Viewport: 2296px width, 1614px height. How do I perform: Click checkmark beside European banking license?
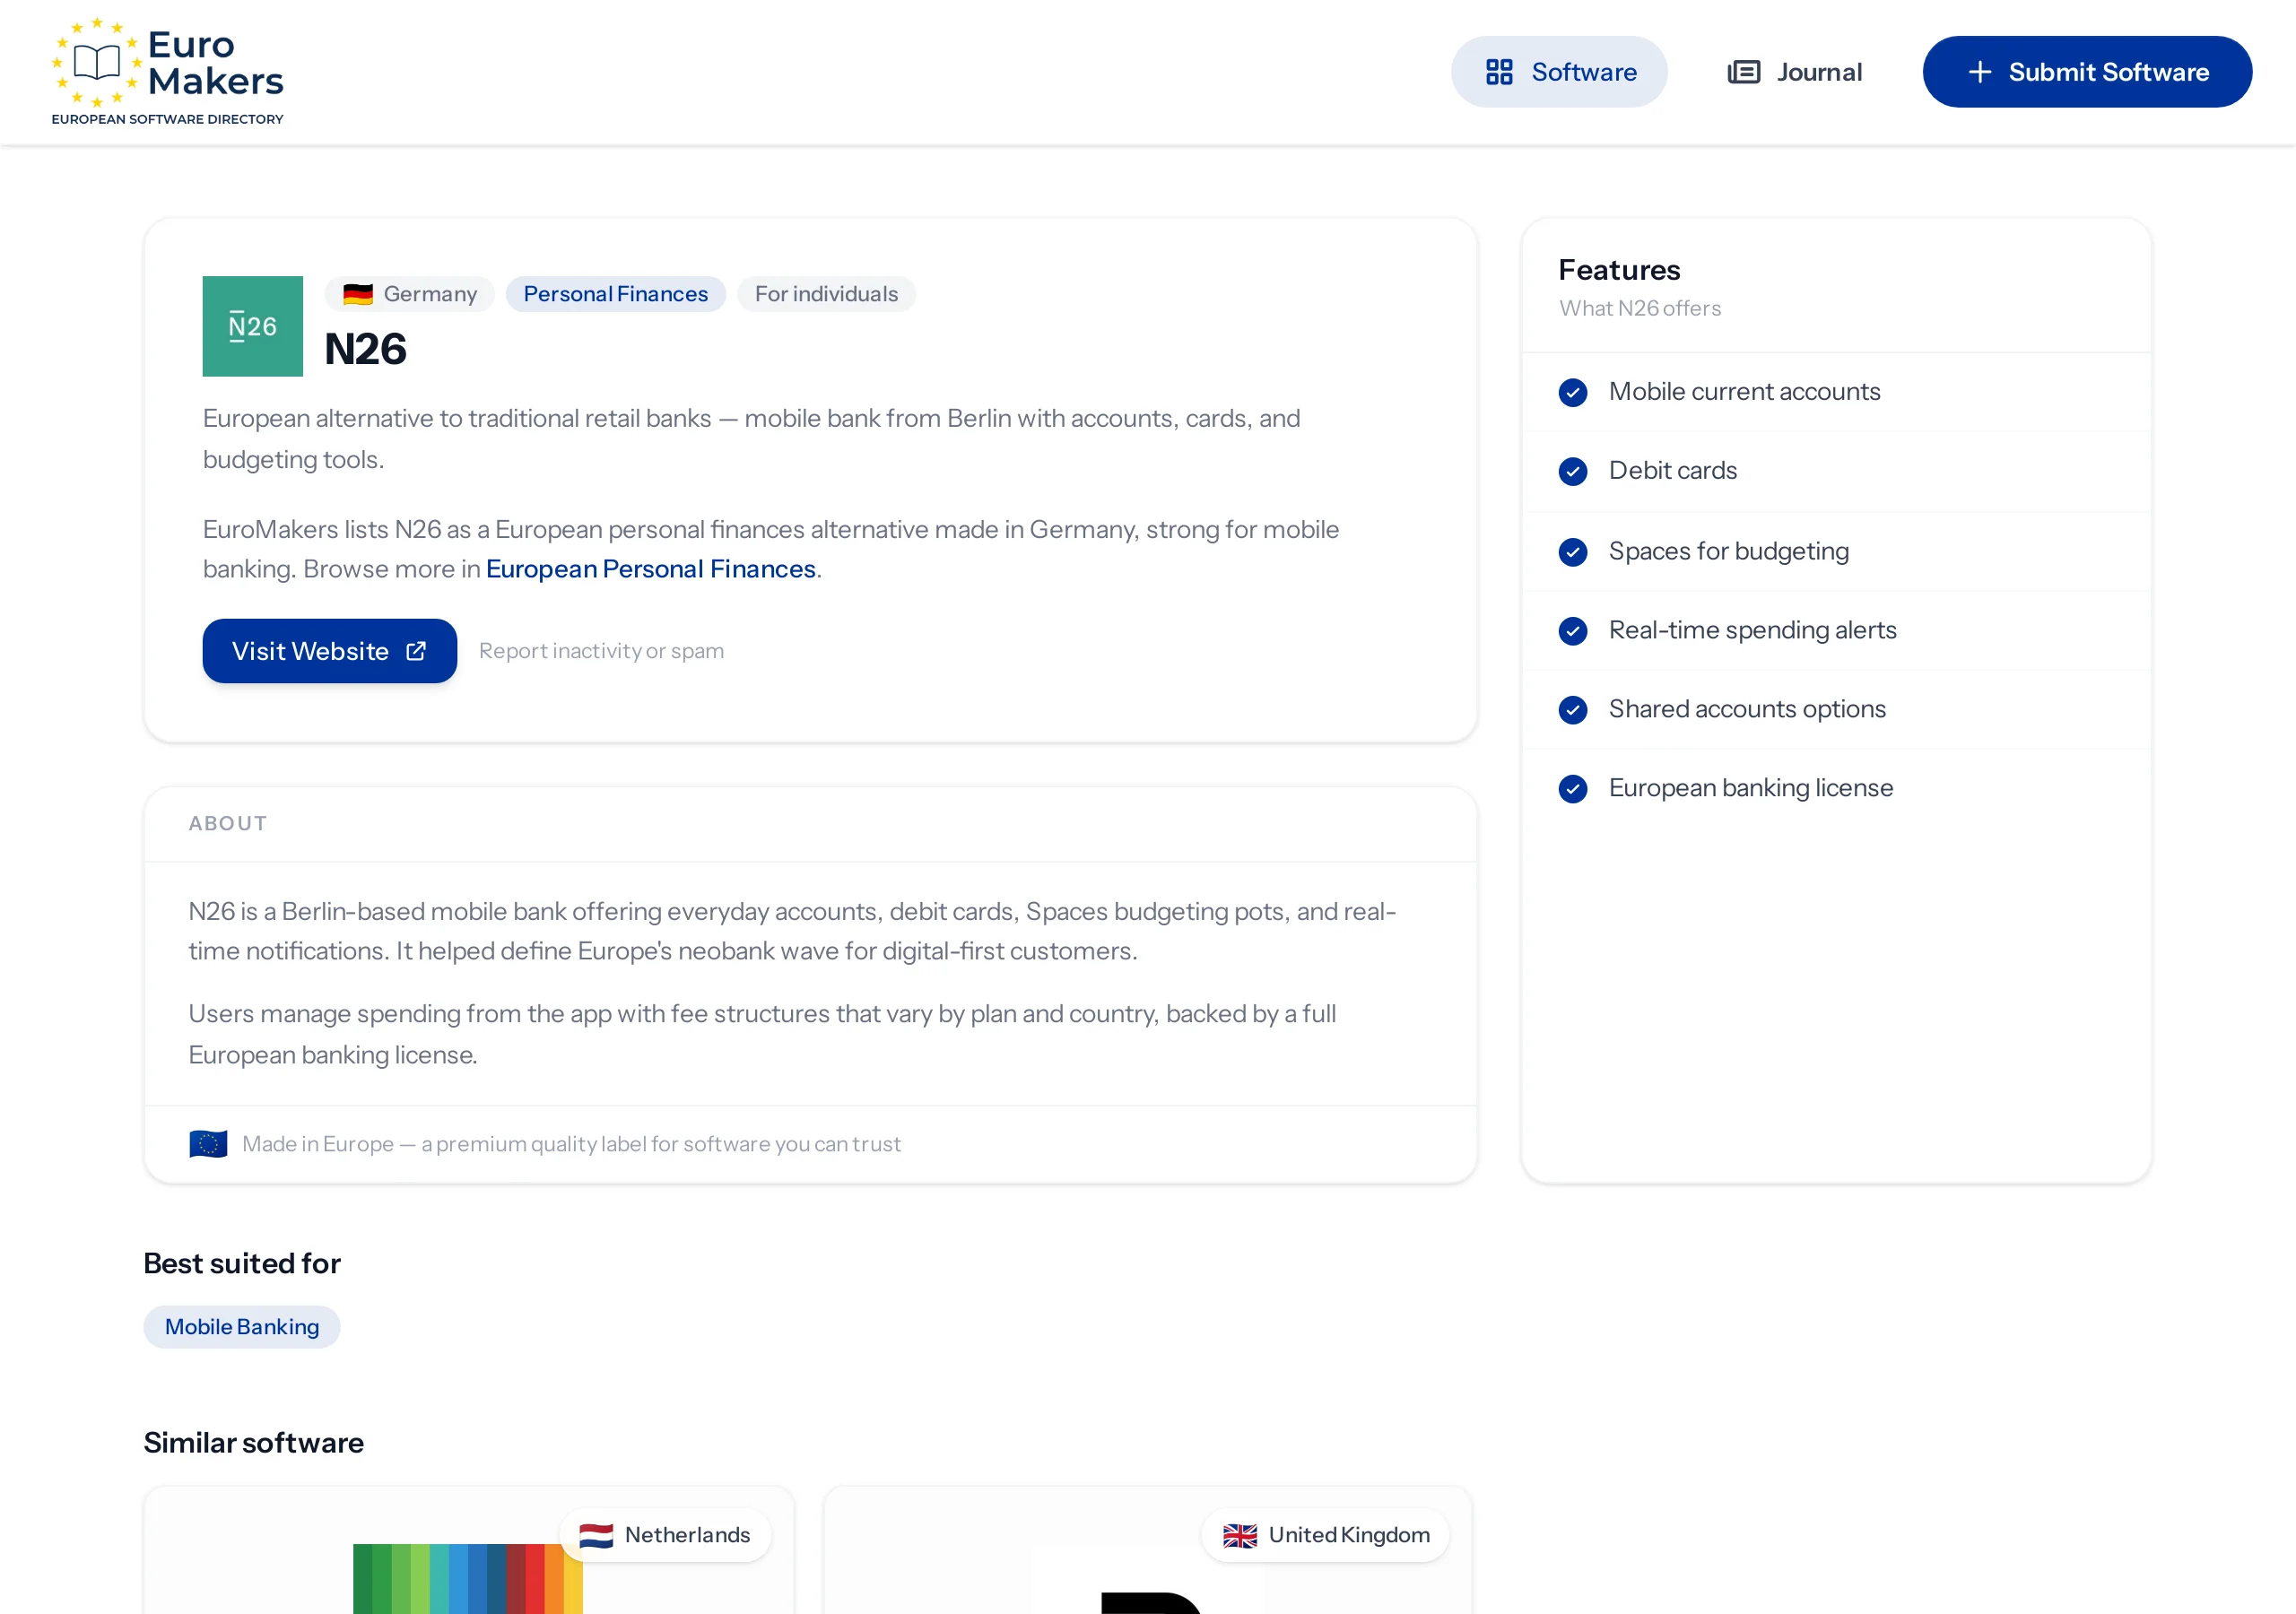[1573, 789]
